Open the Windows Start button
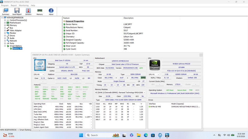This screenshot has width=248, height=139. (x=81, y=135)
